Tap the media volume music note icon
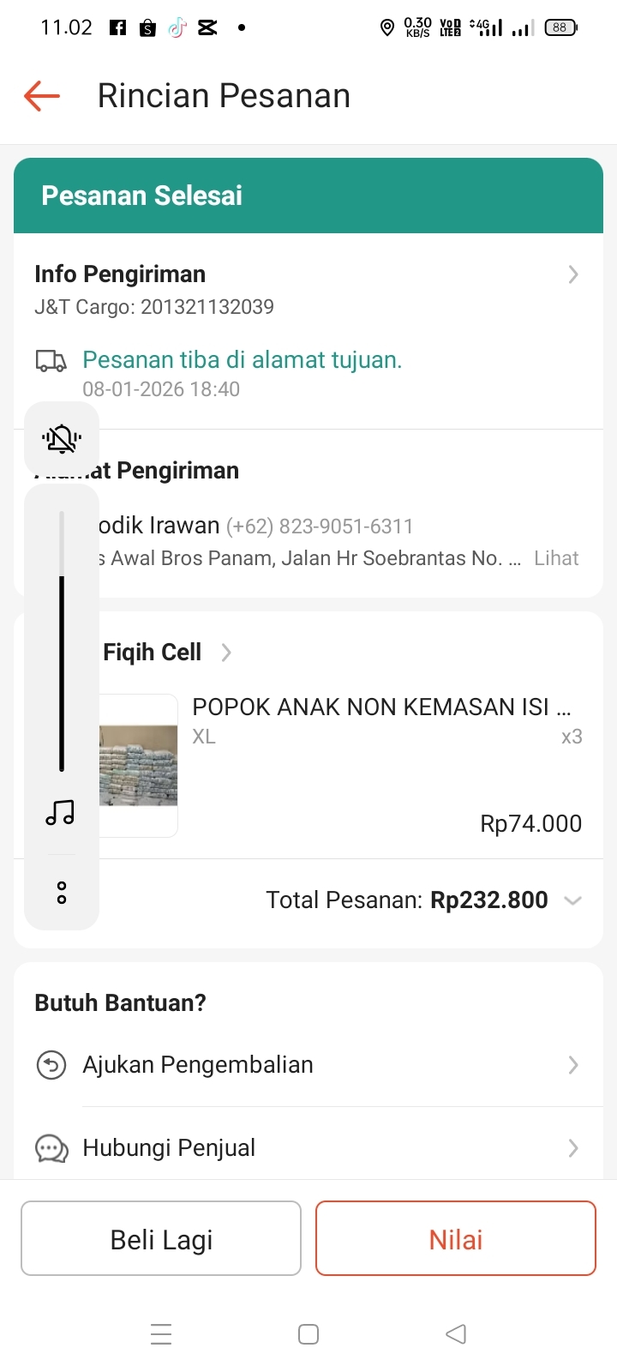 pos(60,812)
